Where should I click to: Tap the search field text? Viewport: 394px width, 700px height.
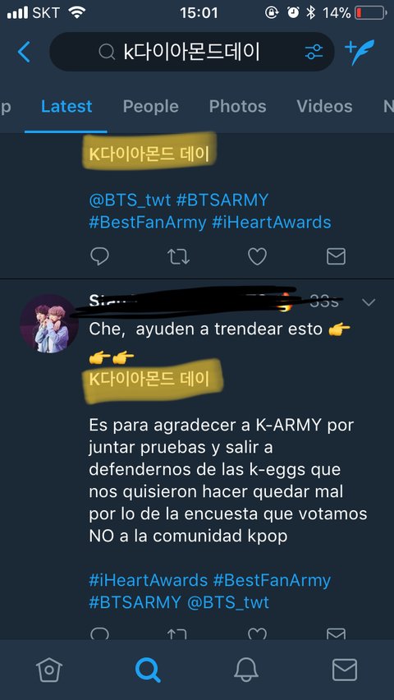coord(191,53)
